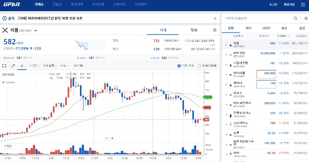Click green 710.74 moving average price tag
The image size is (309, 162).
208,97
